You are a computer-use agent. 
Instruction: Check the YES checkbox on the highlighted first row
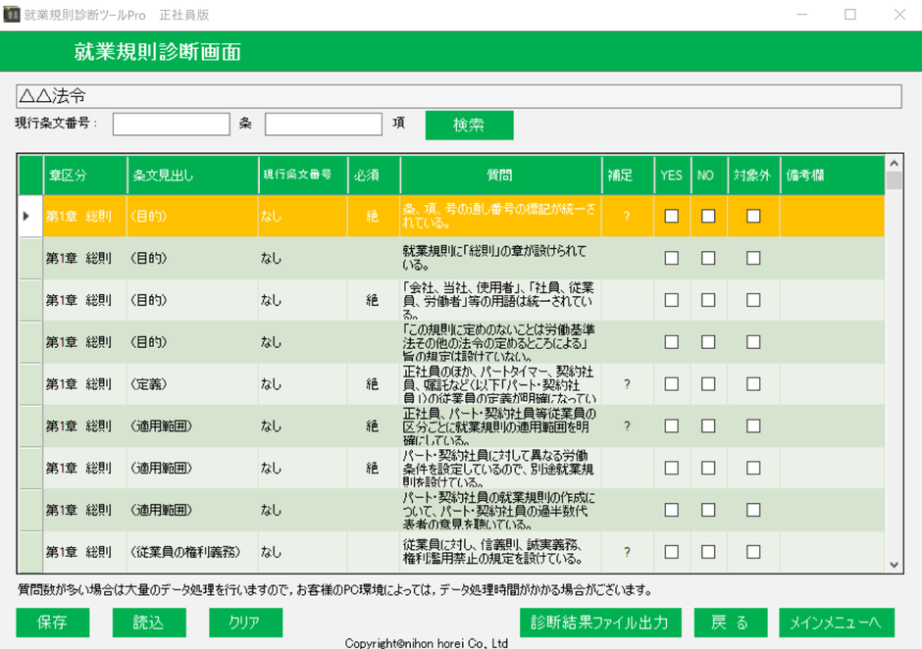(671, 217)
